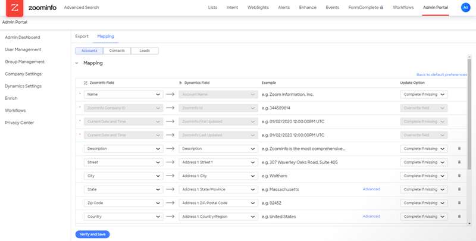The image size is (476, 241).
Task: Open the Description ZoomInfo field dropdown
Action: pos(124,149)
